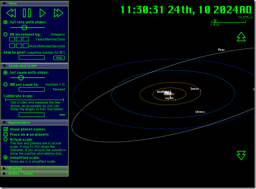
Task: Click the zoom slider knob
Action: [x=21, y=78]
